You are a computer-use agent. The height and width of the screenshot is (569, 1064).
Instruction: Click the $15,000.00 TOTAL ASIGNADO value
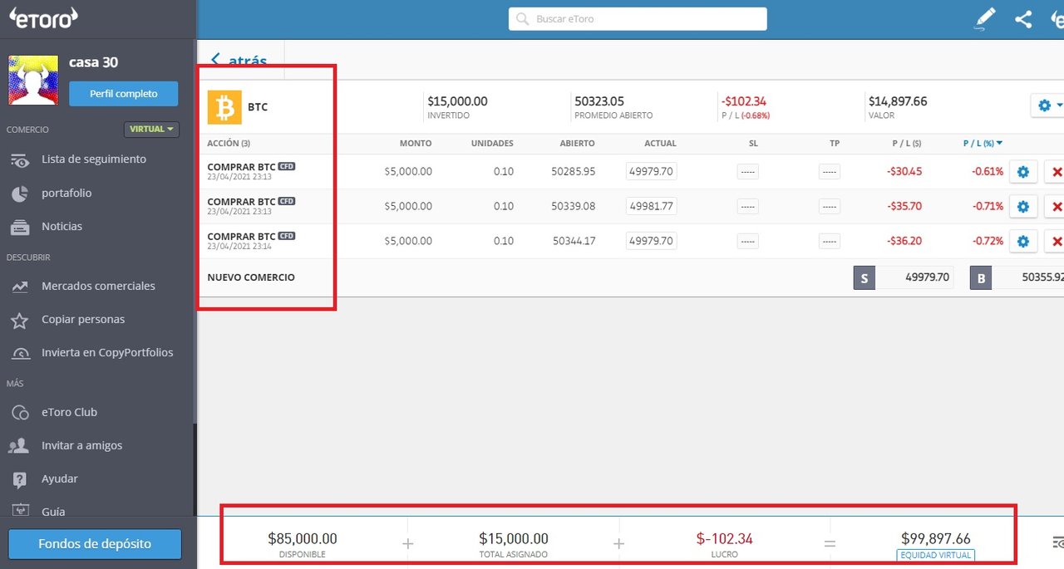coord(514,539)
